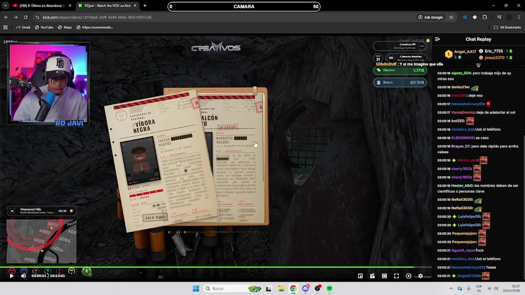This screenshot has height=295, width=525.
Task: Open the YouTube bookmark
Action: (44, 27)
